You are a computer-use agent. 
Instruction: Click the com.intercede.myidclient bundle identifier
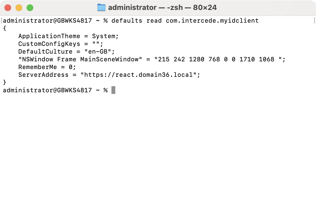click(x=212, y=21)
